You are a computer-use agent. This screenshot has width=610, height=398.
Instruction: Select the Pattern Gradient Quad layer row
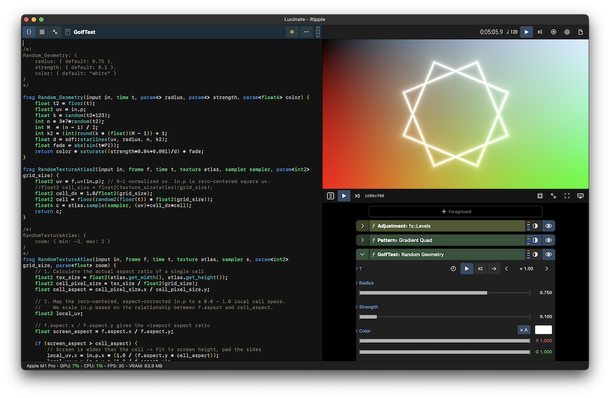pos(447,240)
